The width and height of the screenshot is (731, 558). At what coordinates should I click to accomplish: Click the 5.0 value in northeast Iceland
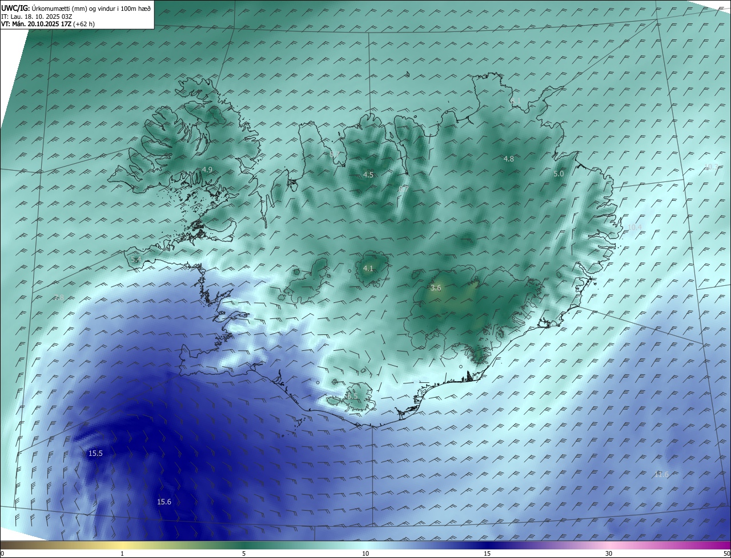pyautogui.click(x=559, y=174)
